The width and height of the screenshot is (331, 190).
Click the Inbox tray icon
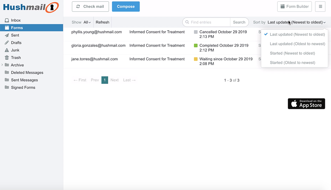[7, 20]
